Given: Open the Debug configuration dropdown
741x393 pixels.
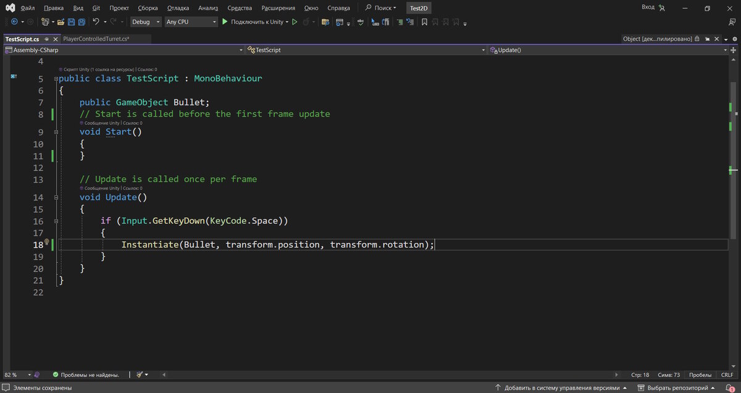Looking at the screenshot, I should (x=146, y=22).
